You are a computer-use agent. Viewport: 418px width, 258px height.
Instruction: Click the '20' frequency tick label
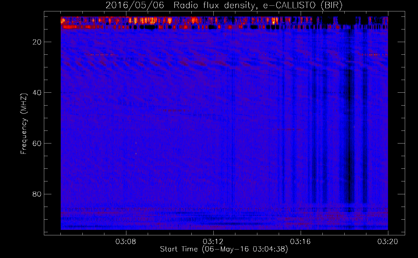click(37, 42)
